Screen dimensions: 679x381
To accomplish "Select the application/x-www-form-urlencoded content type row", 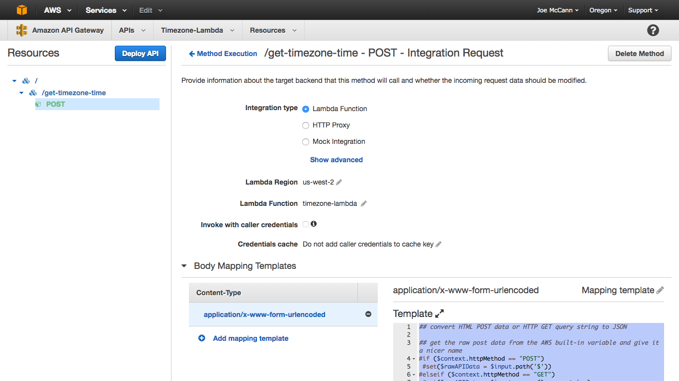I will point(283,315).
